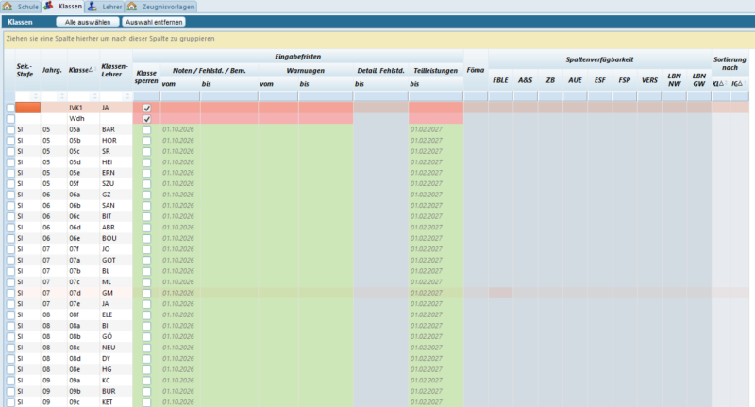
Task: Select the Klassen tab
Action: (63, 7)
